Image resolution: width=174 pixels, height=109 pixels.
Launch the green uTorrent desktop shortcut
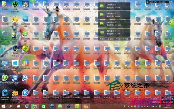[15, 4]
